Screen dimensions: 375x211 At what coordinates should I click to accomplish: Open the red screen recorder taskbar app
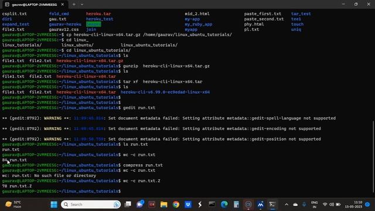pos(152,205)
